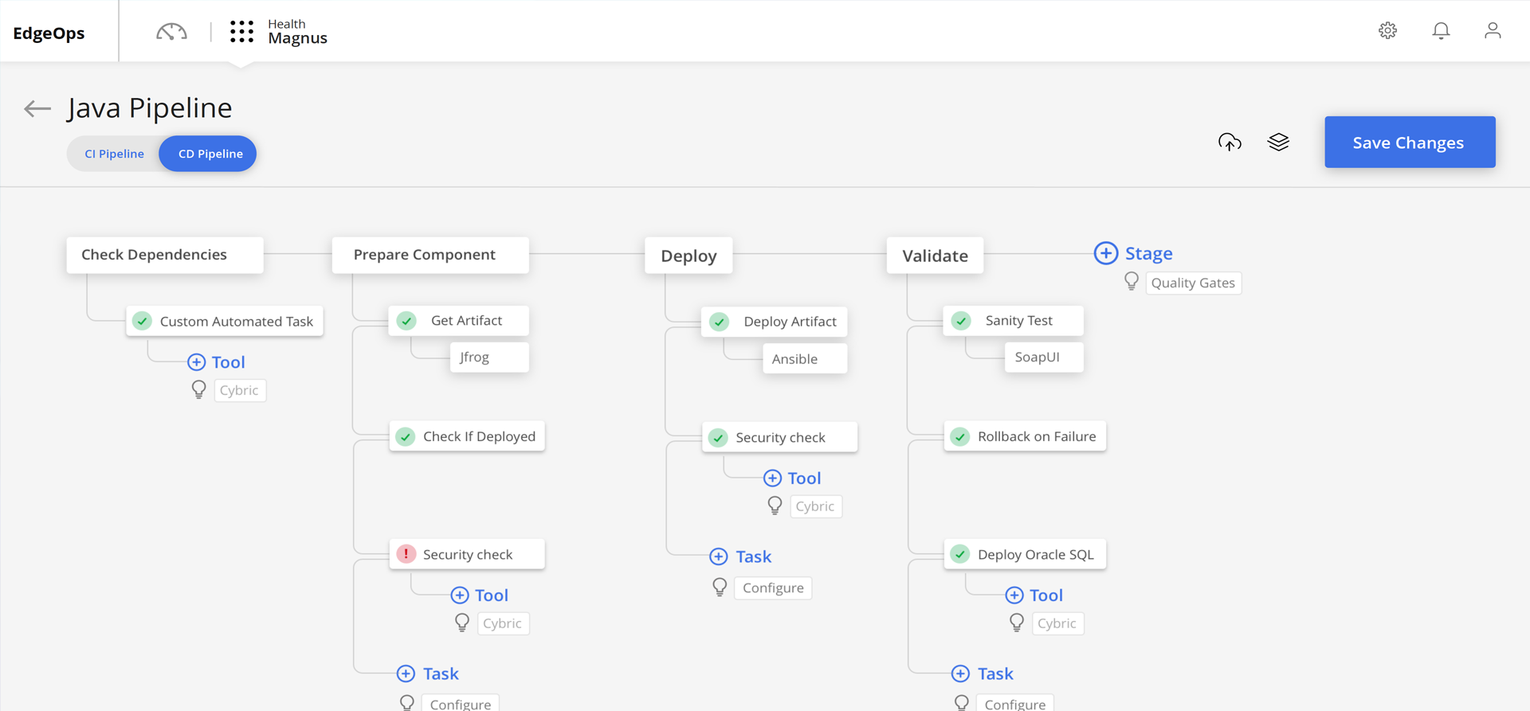Click the layers stack icon
This screenshot has width=1530, height=711.
[x=1278, y=142]
